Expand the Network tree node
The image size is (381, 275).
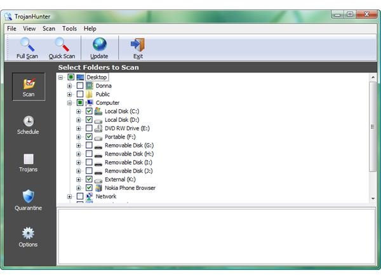click(x=69, y=196)
